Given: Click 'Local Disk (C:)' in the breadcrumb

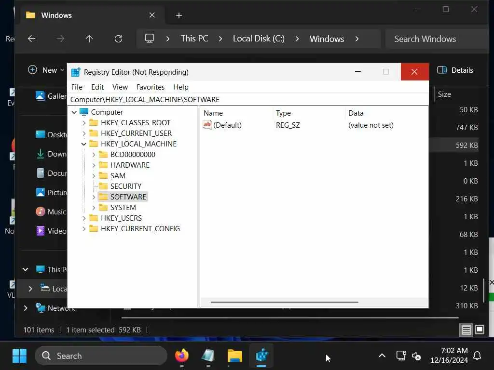Looking at the screenshot, I should pyautogui.click(x=259, y=39).
